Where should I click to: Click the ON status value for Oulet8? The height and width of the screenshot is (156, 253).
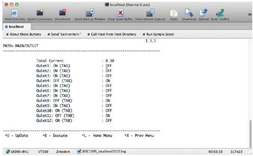tap(108, 101)
